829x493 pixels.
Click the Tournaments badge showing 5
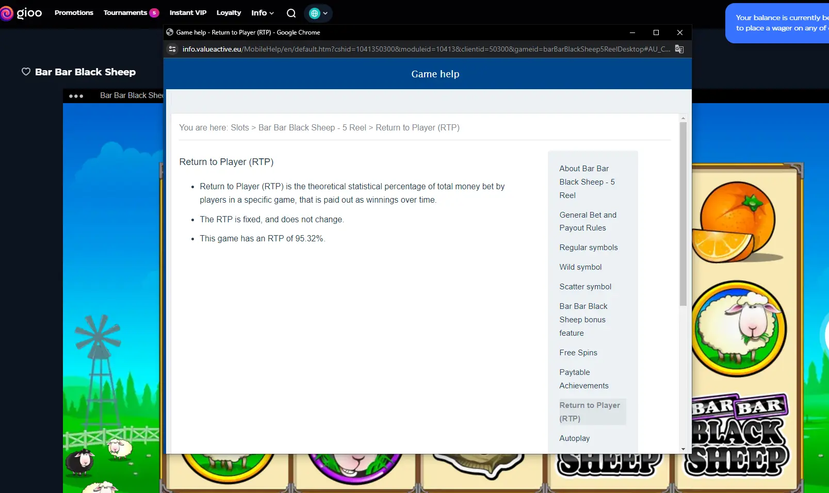point(154,13)
